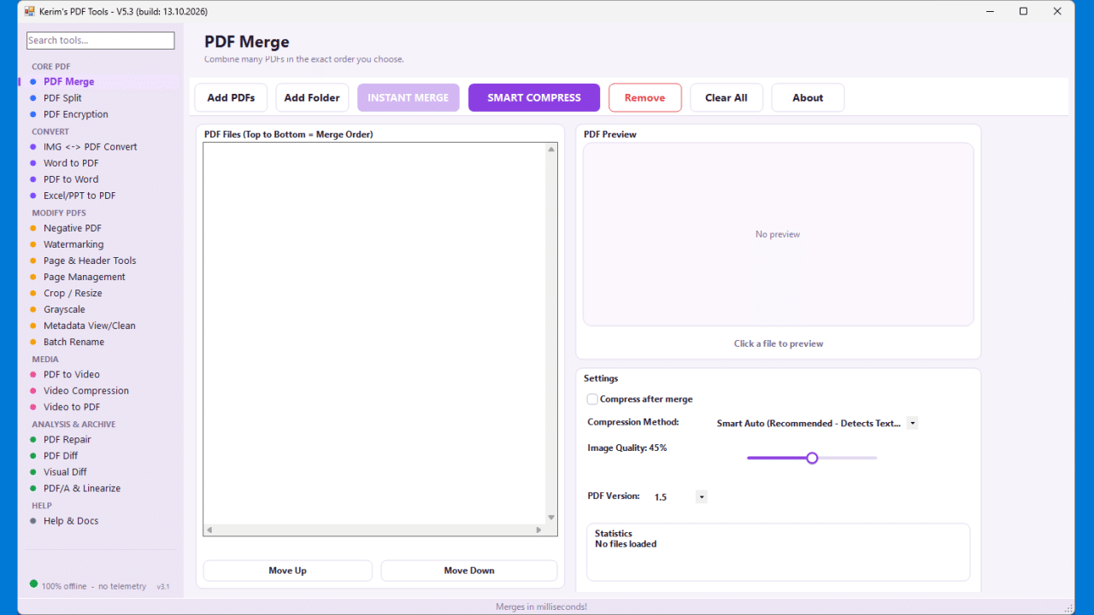This screenshot has height=615, width=1094.
Task: Focus the Search tools input field
Action: 101,40
